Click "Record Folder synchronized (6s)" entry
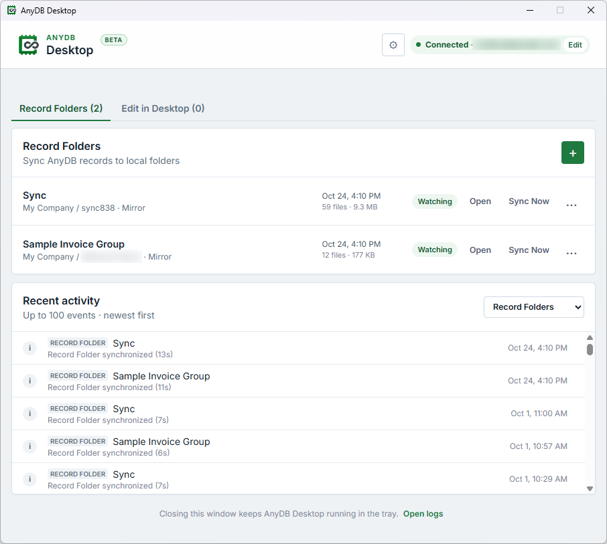The height and width of the screenshot is (544, 607). click(x=109, y=453)
